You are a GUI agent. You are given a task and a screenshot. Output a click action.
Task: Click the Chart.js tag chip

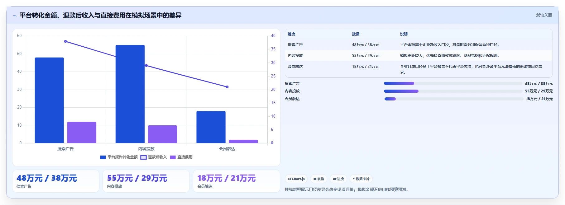pos(296,179)
